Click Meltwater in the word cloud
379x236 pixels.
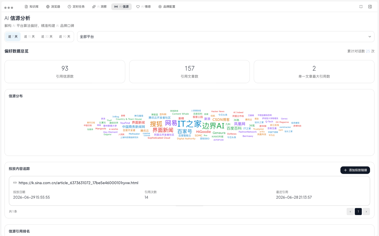(134, 134)
